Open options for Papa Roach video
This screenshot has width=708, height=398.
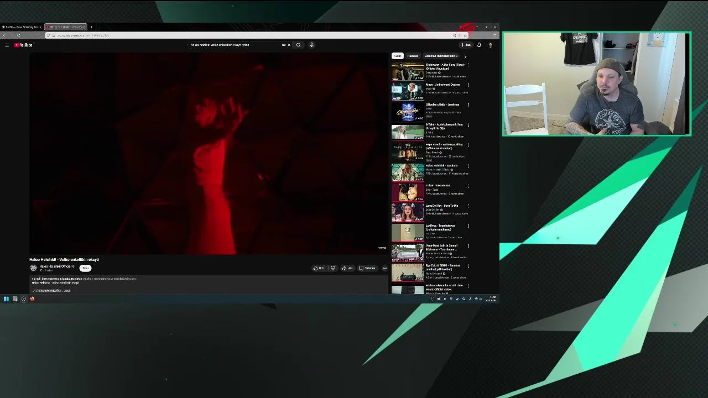[468, 145]
